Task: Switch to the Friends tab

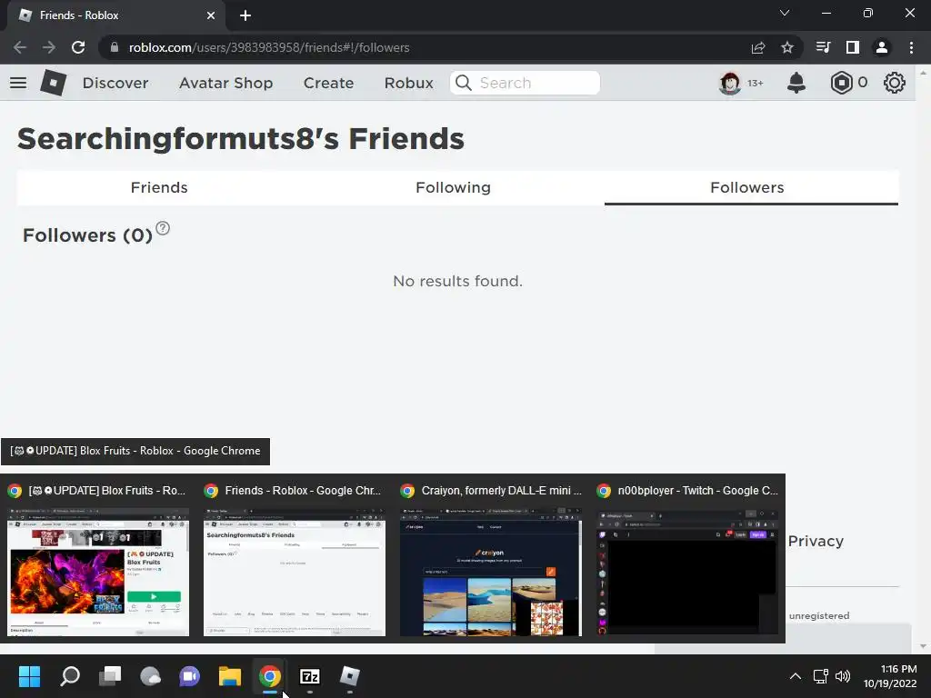Action: (159, 187)
